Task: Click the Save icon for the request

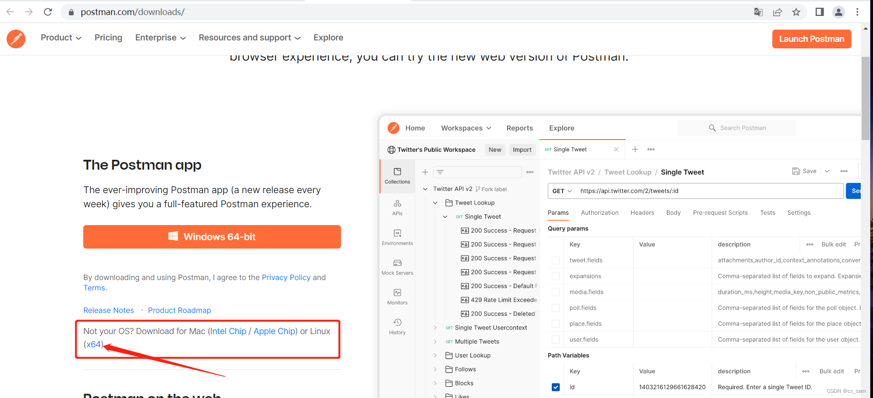Action: pos(796,171)
